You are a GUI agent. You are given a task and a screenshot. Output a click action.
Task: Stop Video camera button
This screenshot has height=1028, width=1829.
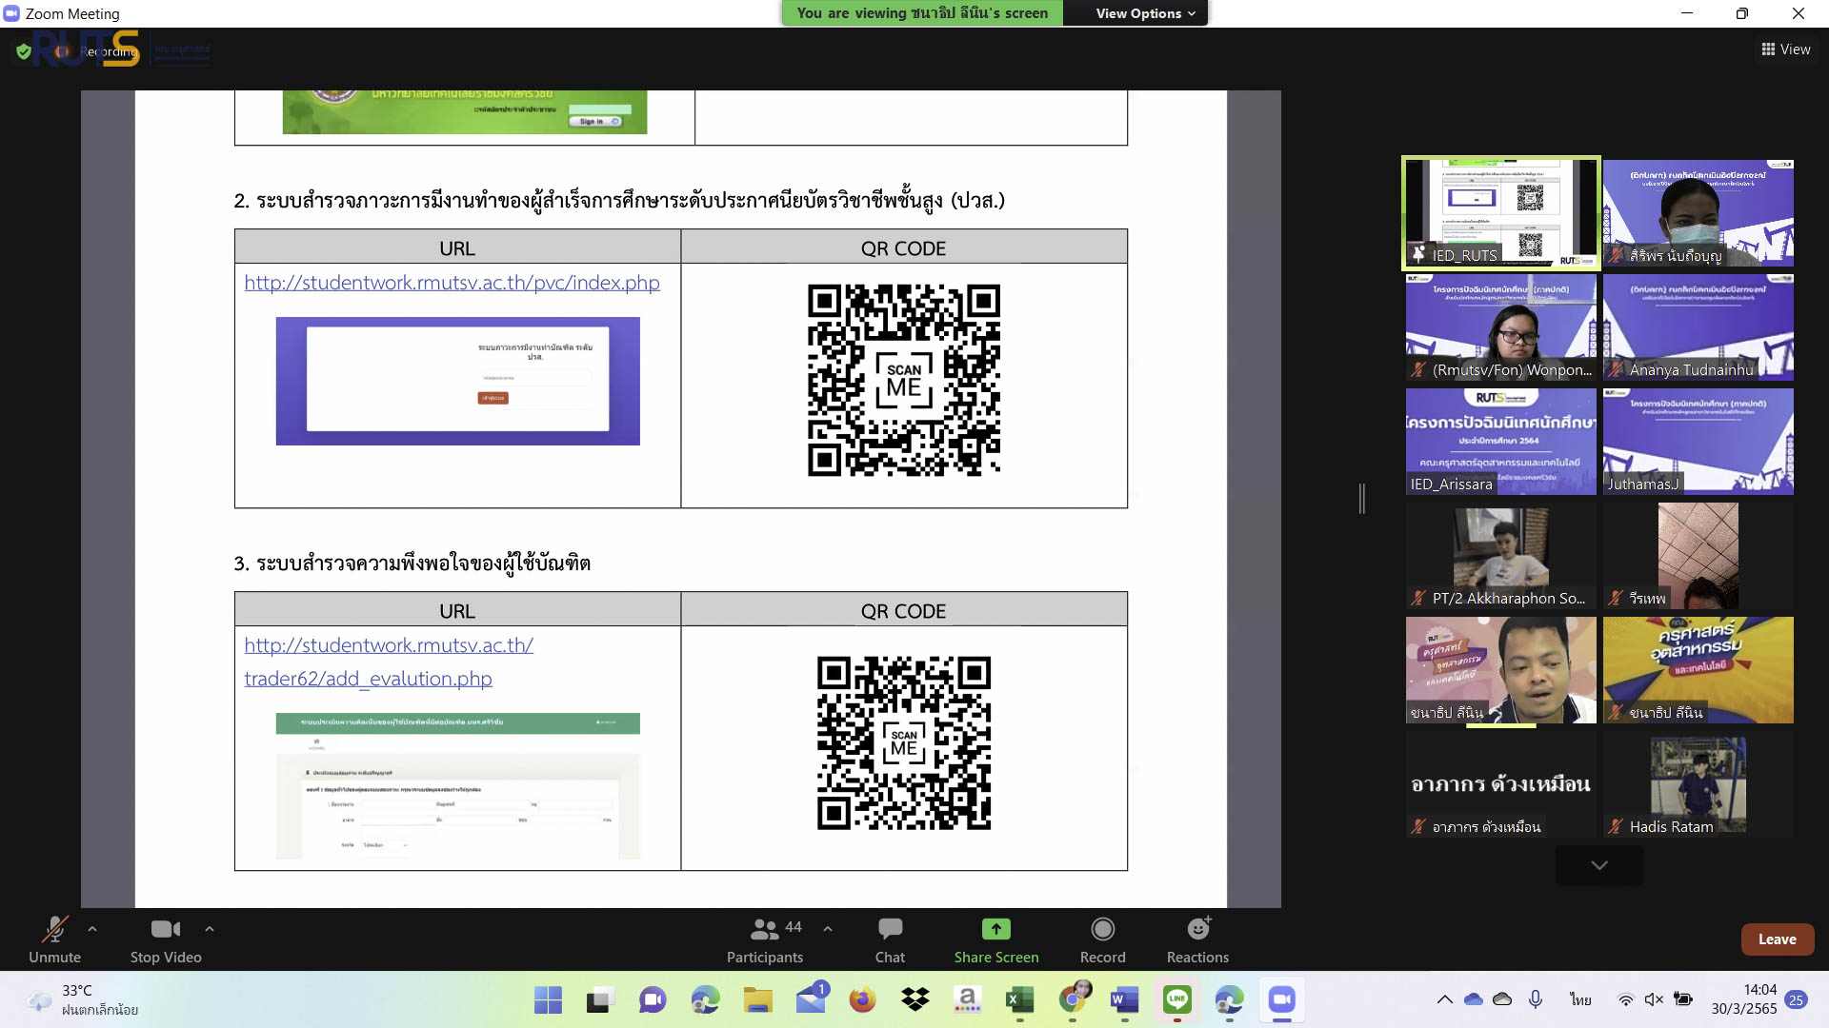coord(166,939)
